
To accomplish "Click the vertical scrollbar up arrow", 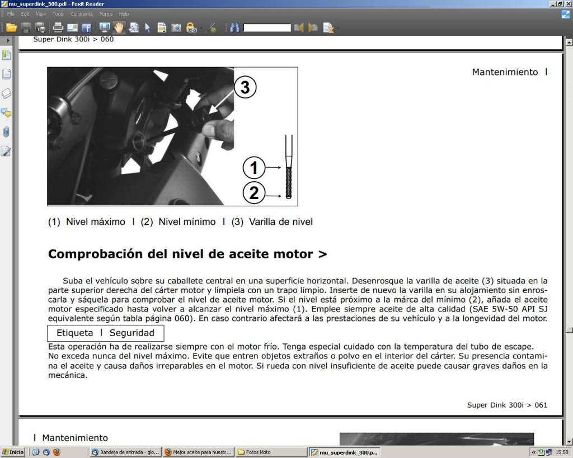I will pyautogui.click(x=569, y=43).
